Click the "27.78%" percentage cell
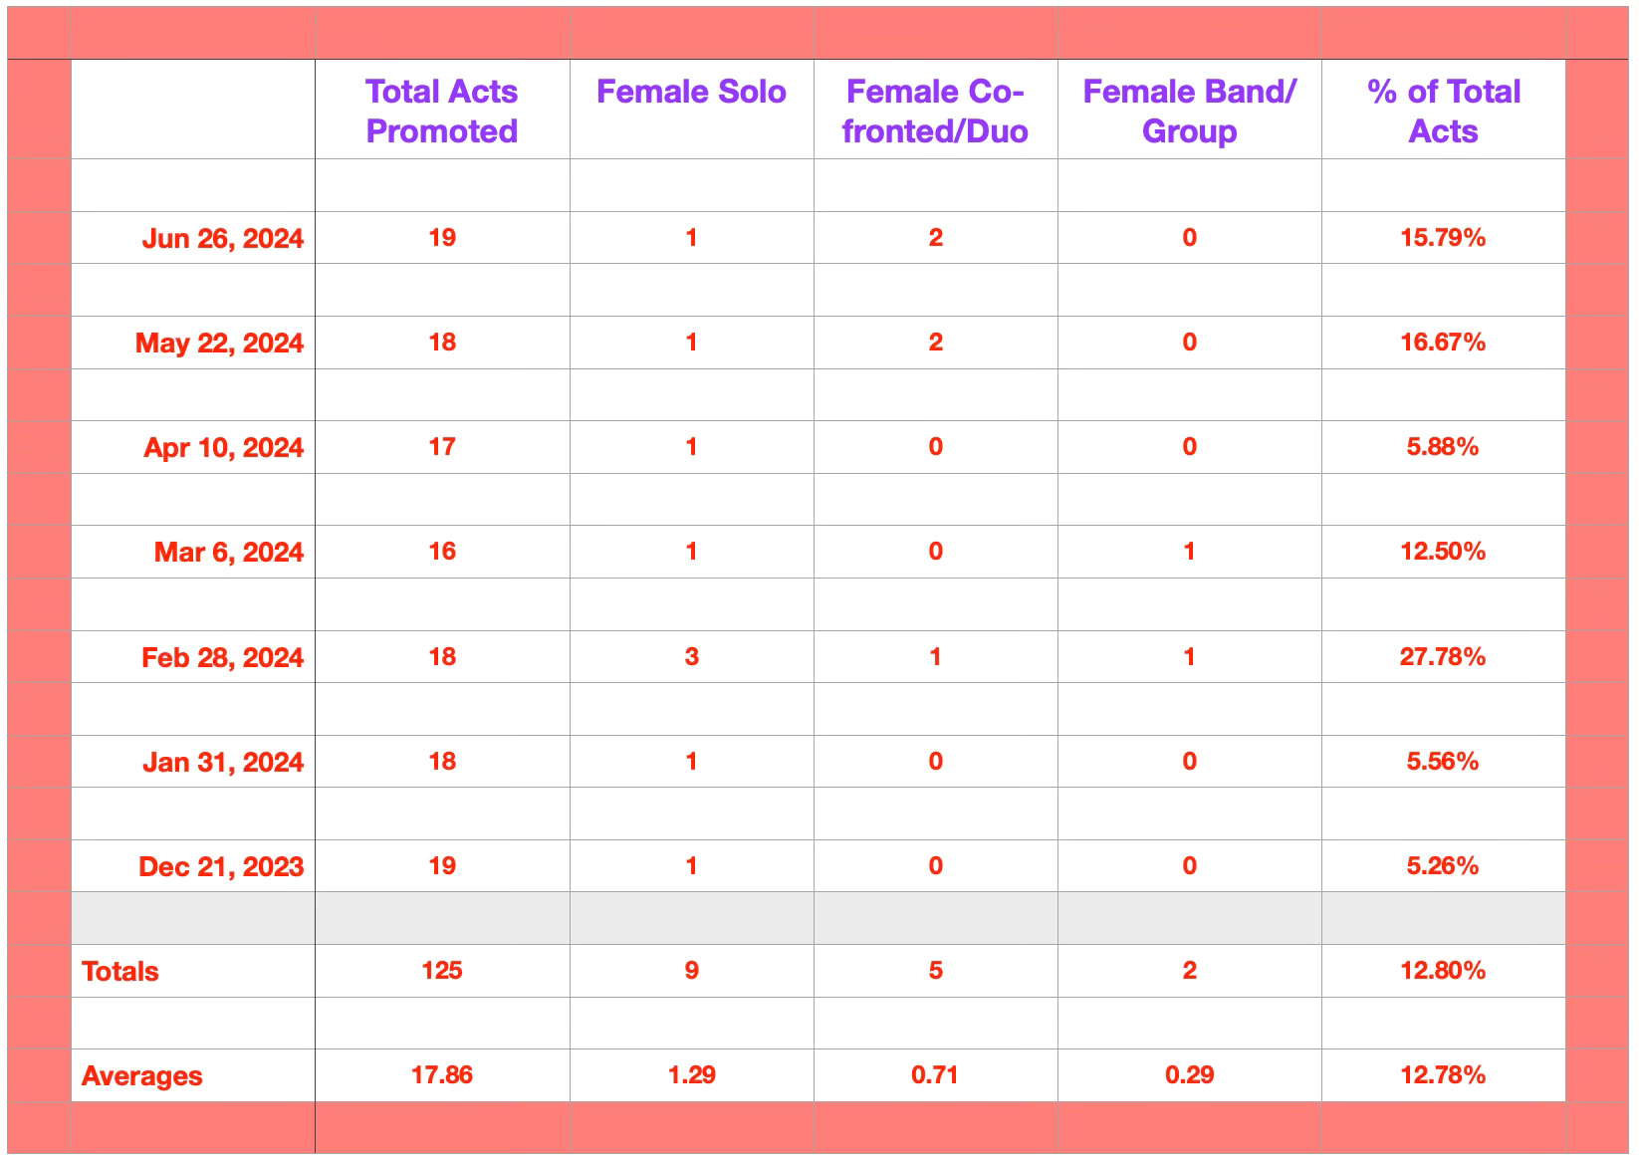This screenshot has width=1639, height=1163. 1443,656
